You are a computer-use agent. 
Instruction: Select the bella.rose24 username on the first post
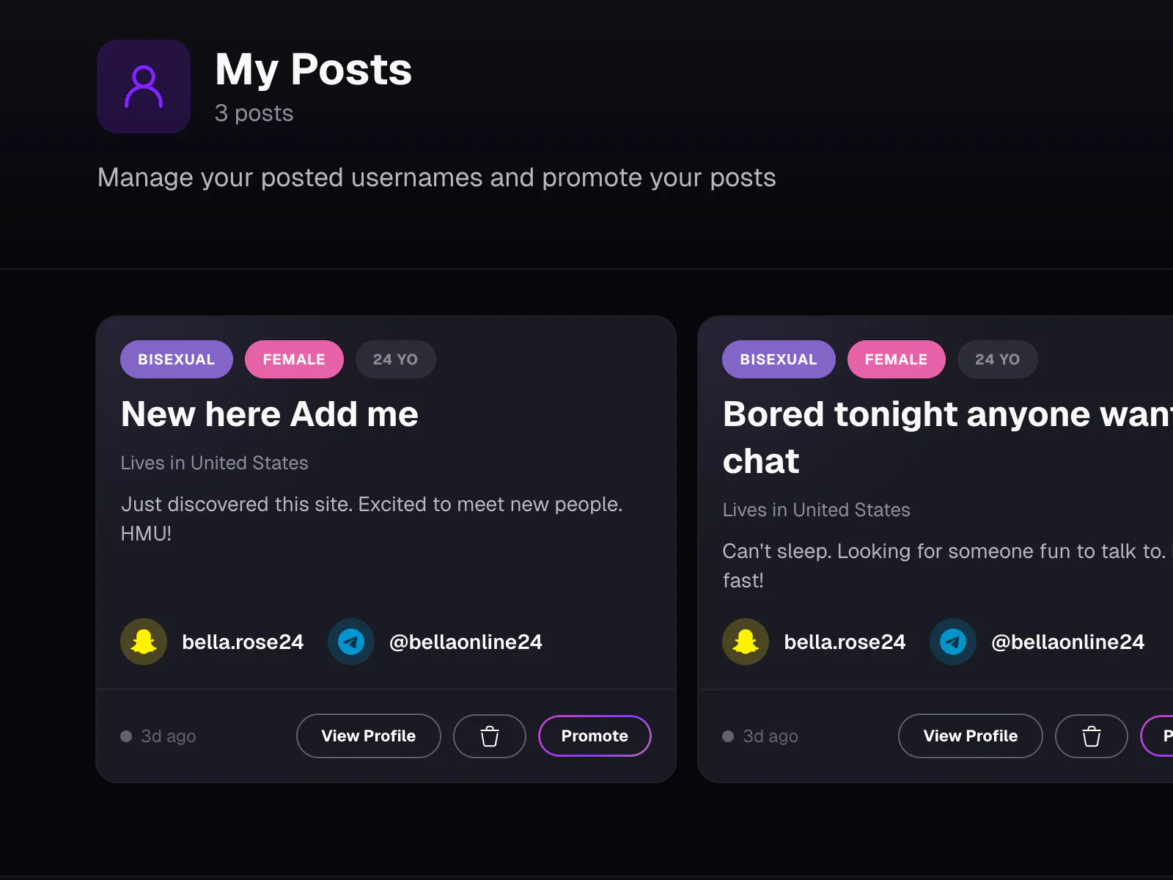[x=243, y=642]
